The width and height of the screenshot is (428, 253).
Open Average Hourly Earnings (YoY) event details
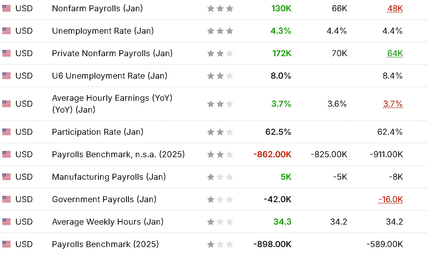112,104
